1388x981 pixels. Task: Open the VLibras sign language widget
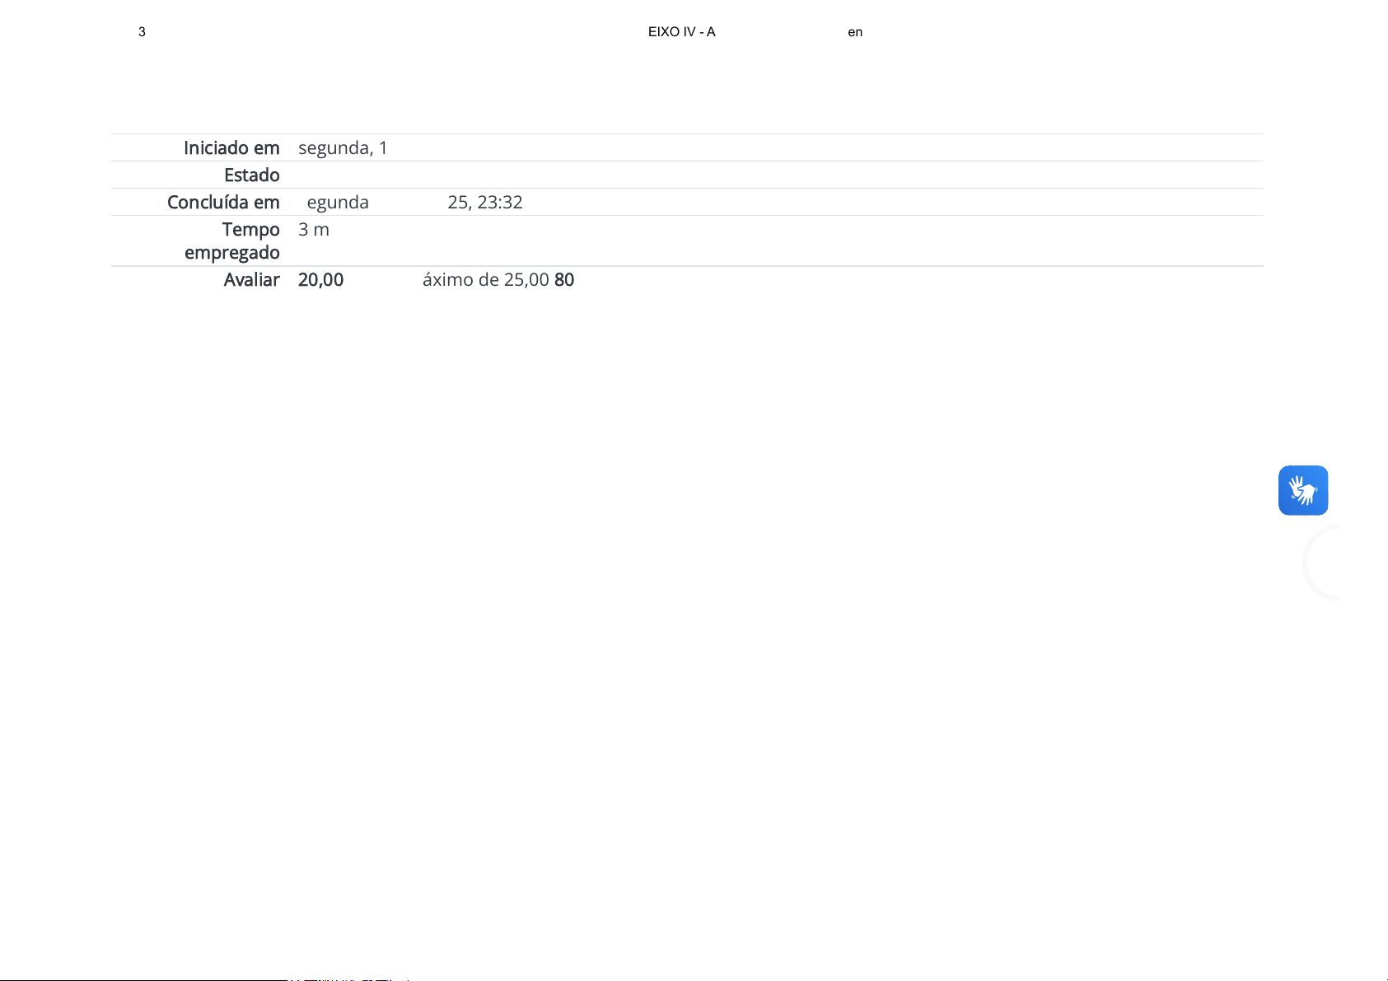[x=1302, y=490]
